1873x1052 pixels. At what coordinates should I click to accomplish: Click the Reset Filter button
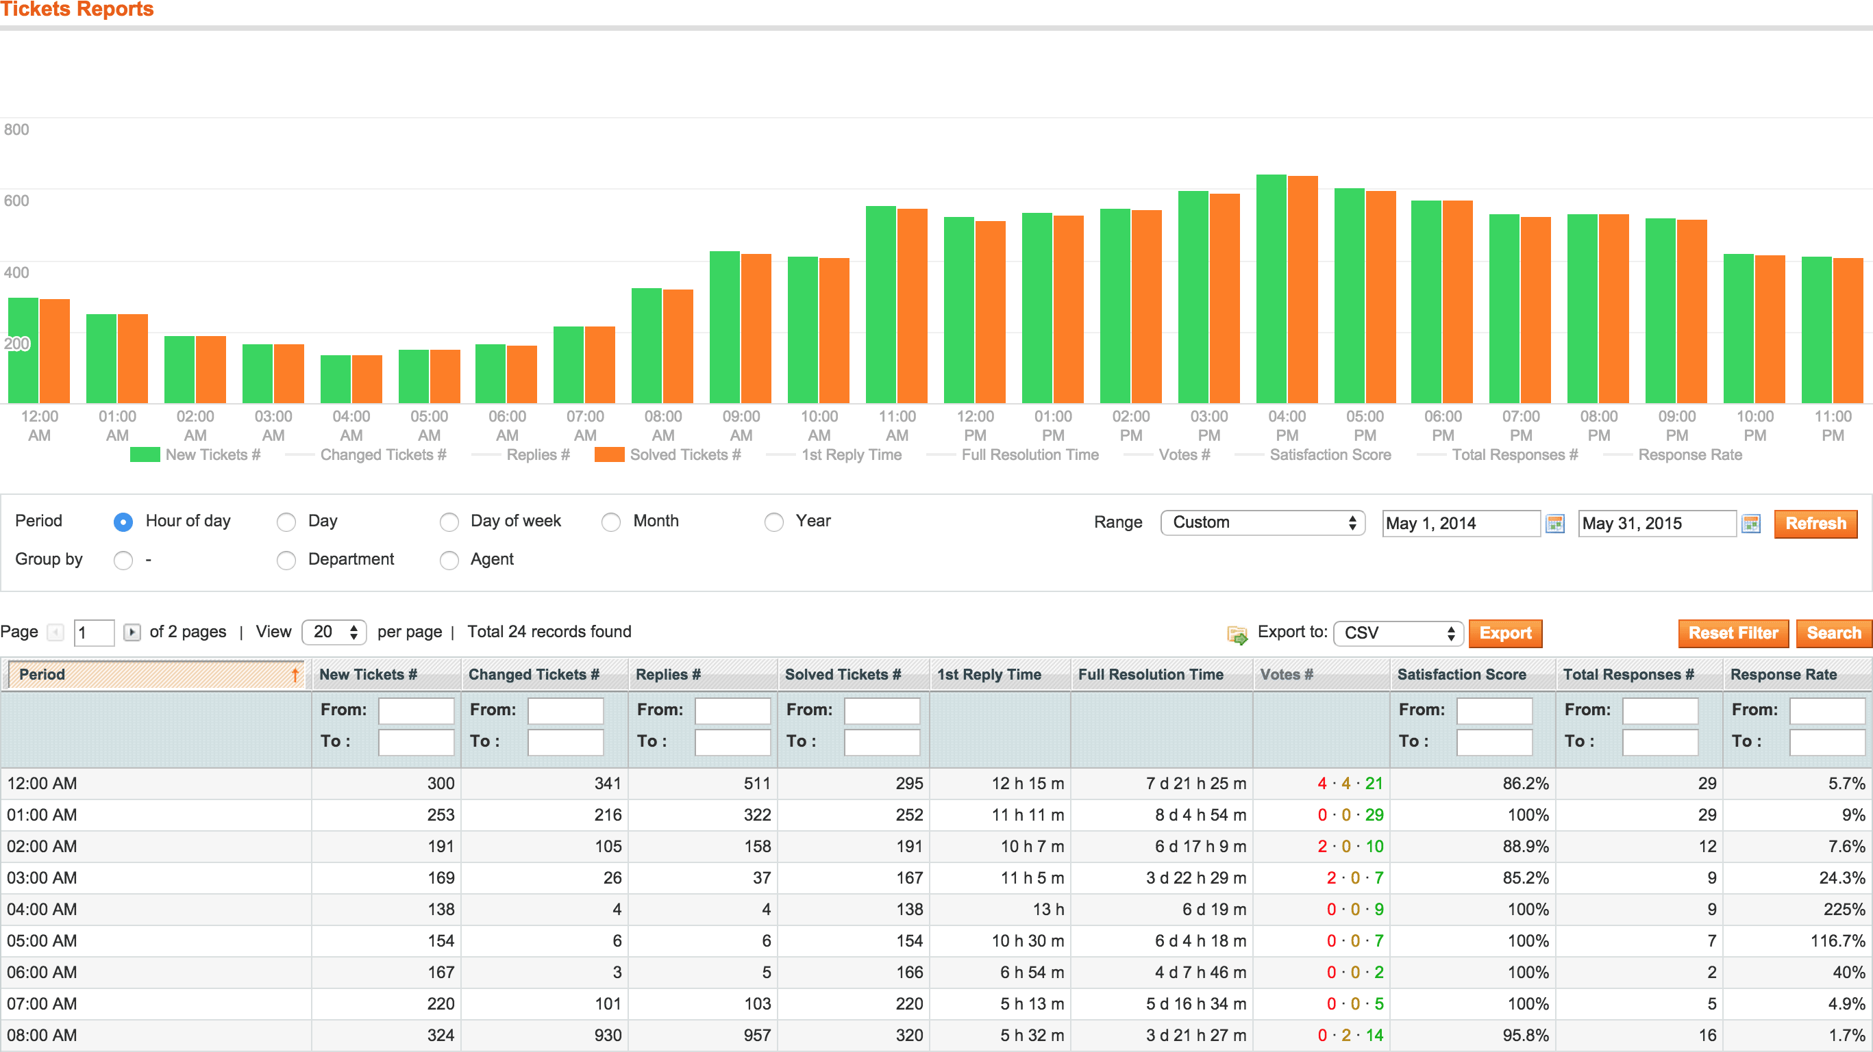(x=1733, y=633)
